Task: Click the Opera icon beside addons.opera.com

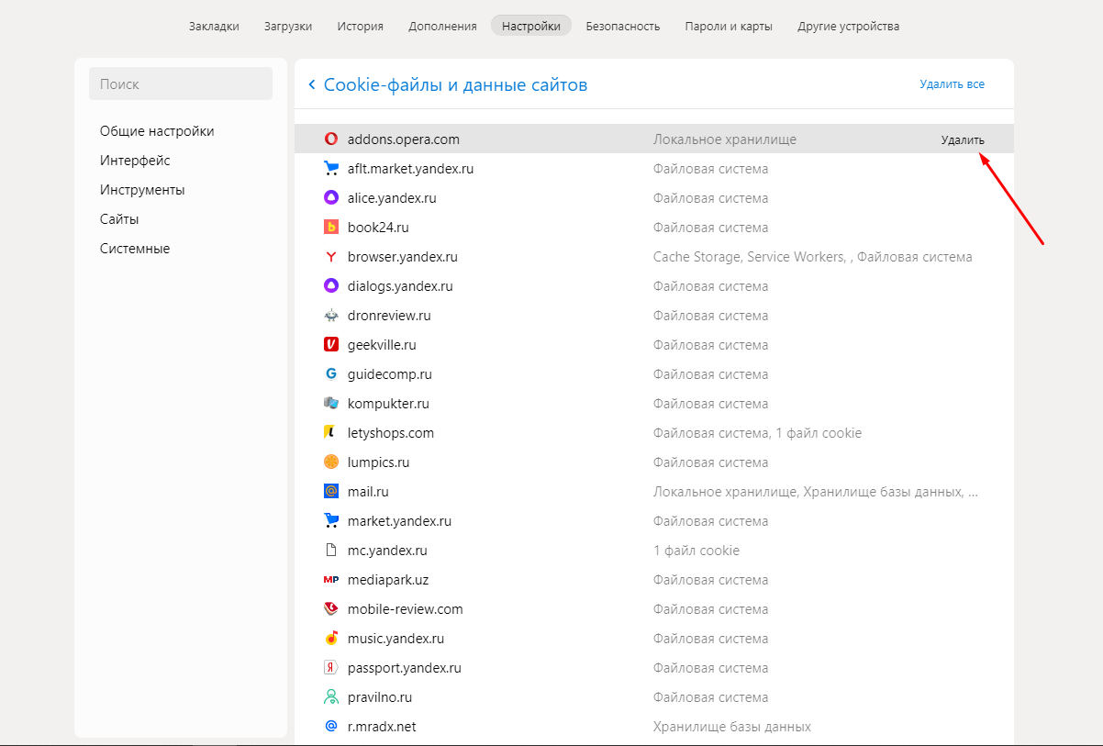Action: (x=331, y=139)
